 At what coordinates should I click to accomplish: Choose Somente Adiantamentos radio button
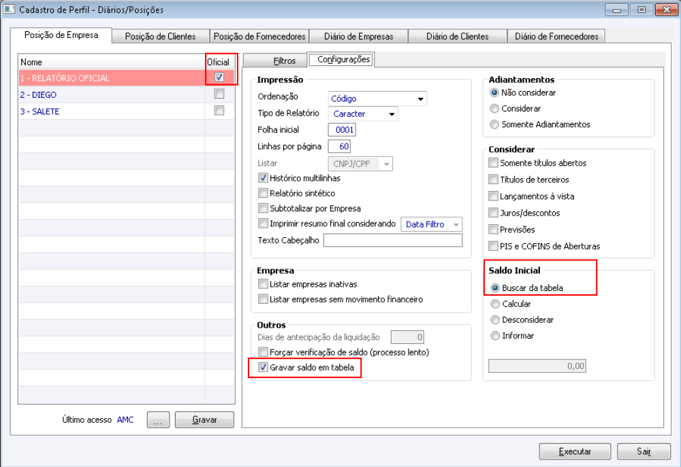[494, 124]
